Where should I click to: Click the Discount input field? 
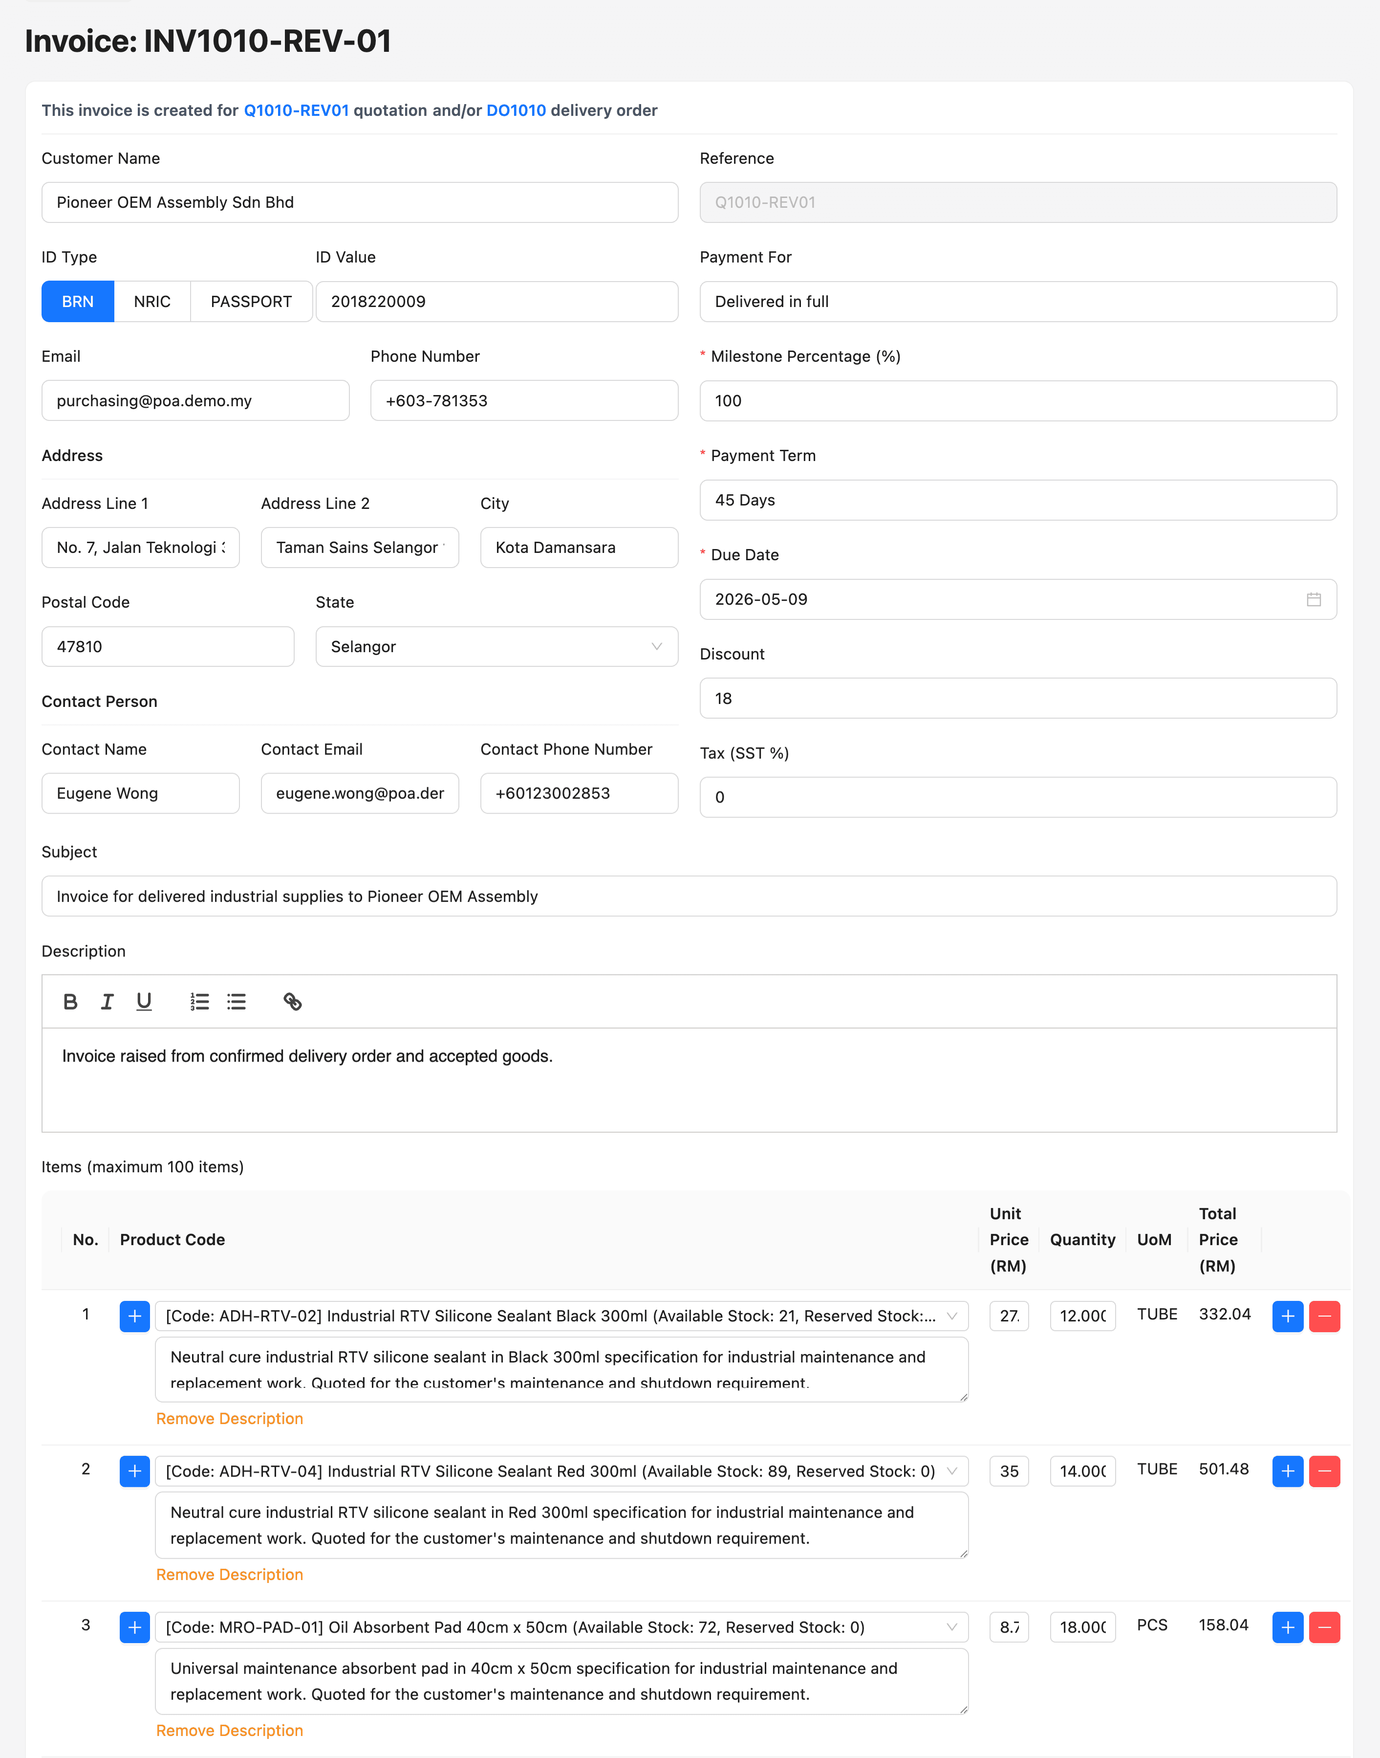pyautogui.click(x=1017, y=698)
